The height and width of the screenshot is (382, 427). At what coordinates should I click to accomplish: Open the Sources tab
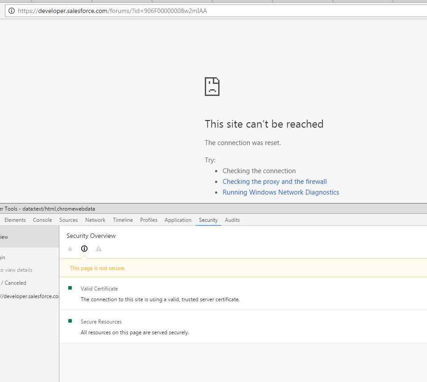coord(68,220)
